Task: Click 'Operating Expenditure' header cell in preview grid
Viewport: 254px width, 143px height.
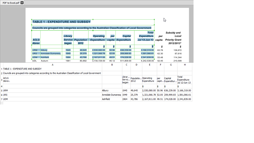Action: (149, 80)
